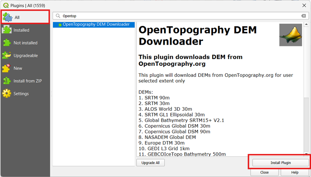This screenshot has width=311, height=177.
Task: Close the Plugins dialog window
Action: pyautogui.click(x=304, y=5)
